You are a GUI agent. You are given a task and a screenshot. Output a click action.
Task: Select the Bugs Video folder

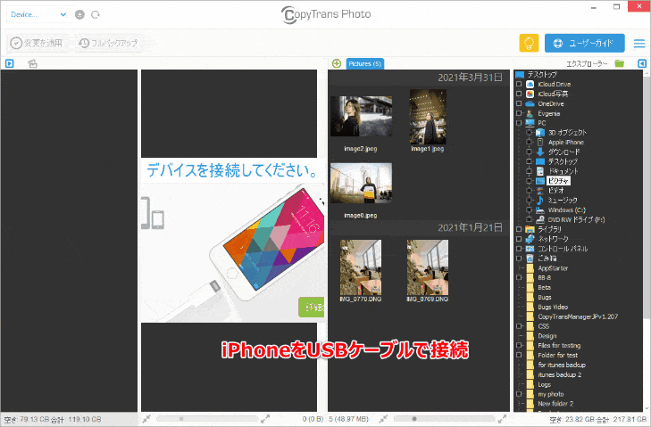coord(553,308)
